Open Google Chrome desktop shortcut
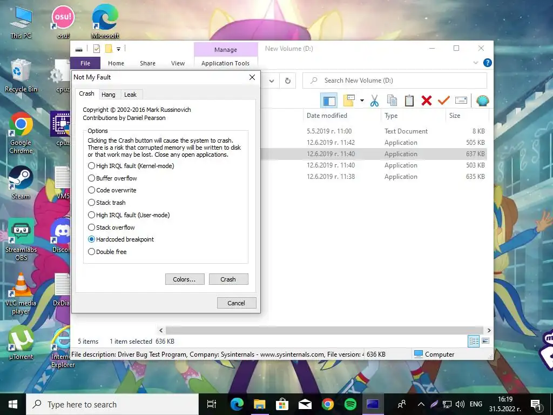Viewport: 553px width, 415px height. click(21, 133)
